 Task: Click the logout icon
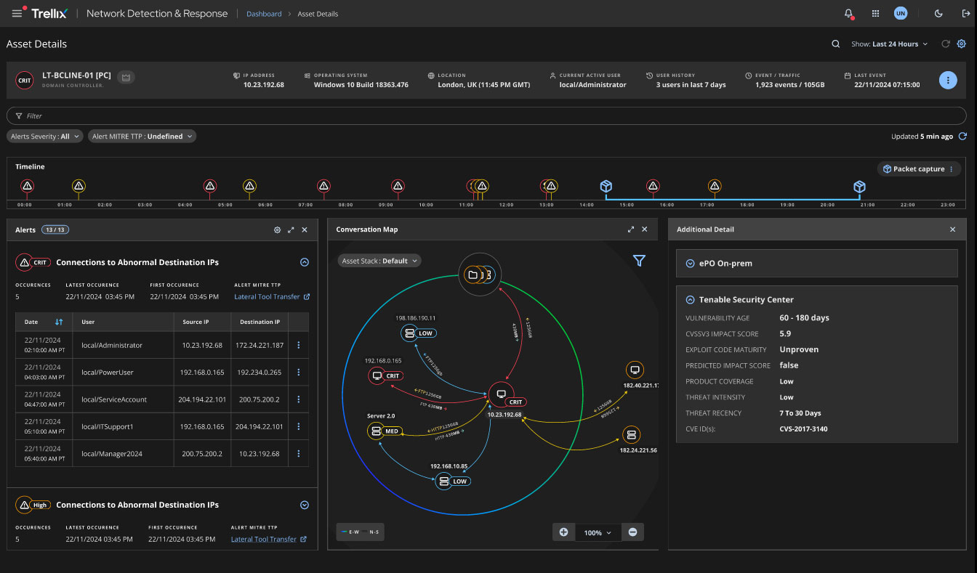pos(965,14)
